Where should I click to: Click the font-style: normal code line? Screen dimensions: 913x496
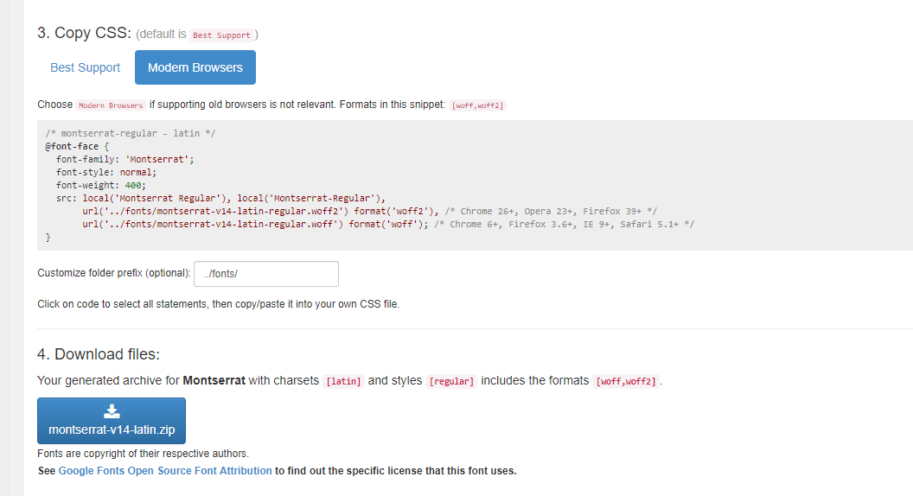tap(106, 172)
